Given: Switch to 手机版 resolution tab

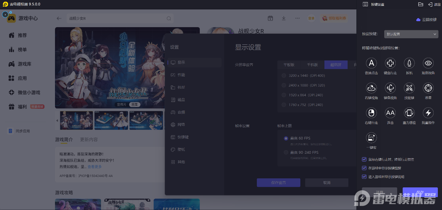Looking at the screenshot, I should click(x=312, y=65).
